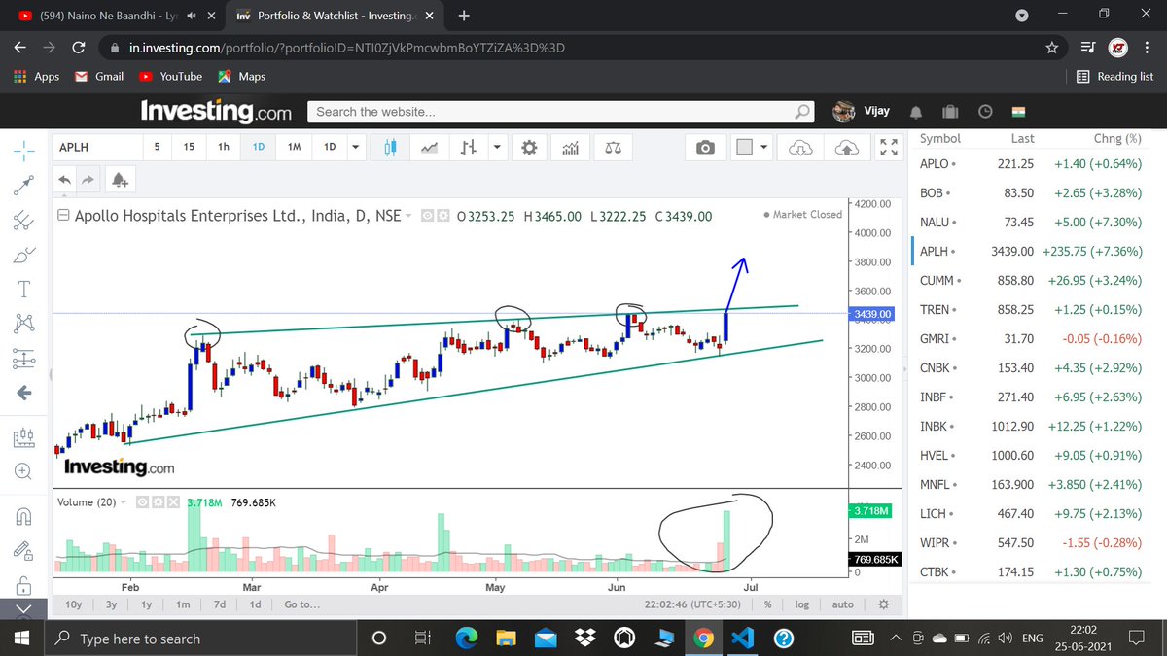Set chart interval to 1h
The image size is (1167, 656).
pos(224,147)
